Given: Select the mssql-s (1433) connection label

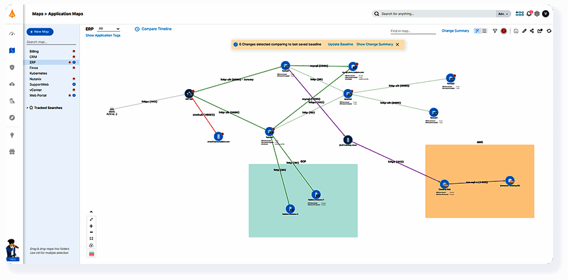Looking at the screenshot, I should click(478, 183).
